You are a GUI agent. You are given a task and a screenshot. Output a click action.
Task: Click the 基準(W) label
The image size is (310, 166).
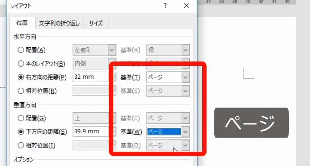(131, 132)
